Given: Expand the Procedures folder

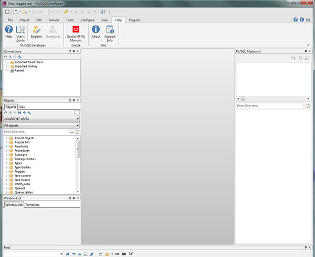Looking at the screenshot, I should [6, 151].
